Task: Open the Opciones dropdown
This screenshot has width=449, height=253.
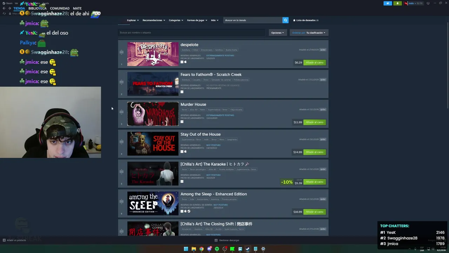Action: click(278, 33)
